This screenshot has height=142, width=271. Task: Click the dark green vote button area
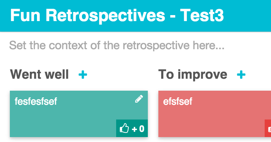click(x=132, y=129)
